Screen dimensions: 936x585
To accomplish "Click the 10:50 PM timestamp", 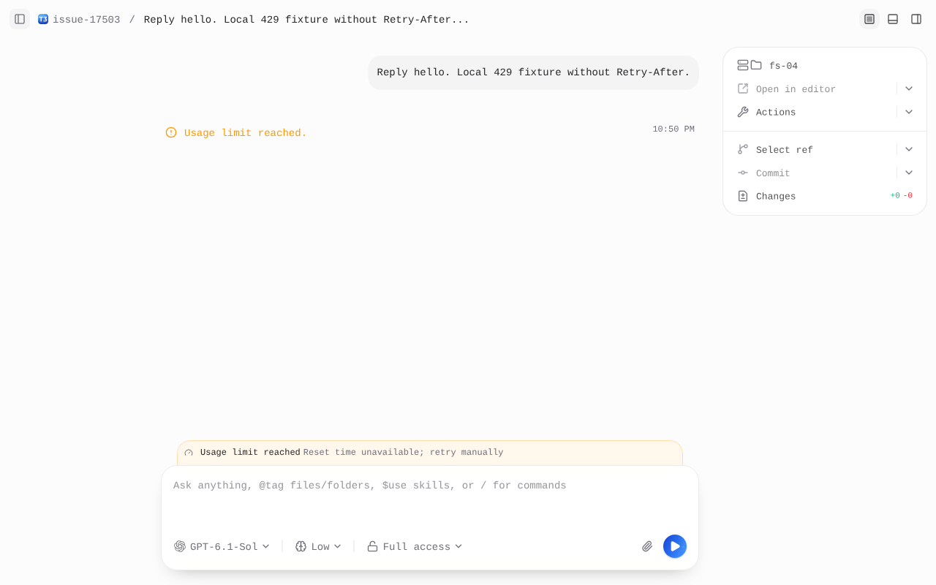I will pos(673,129).
